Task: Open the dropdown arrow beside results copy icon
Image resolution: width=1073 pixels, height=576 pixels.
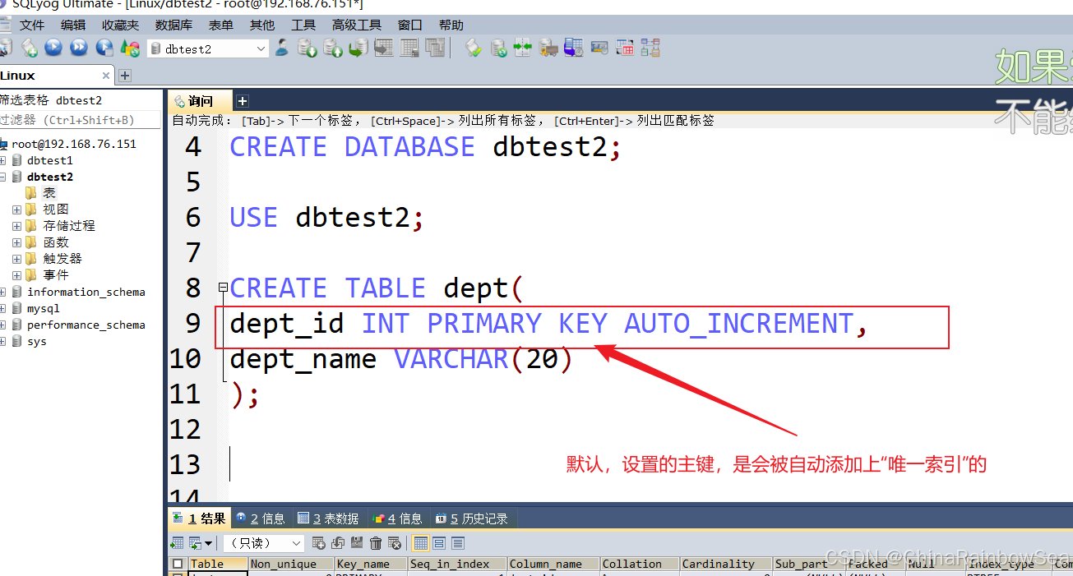Action: [x=208, y=543]
